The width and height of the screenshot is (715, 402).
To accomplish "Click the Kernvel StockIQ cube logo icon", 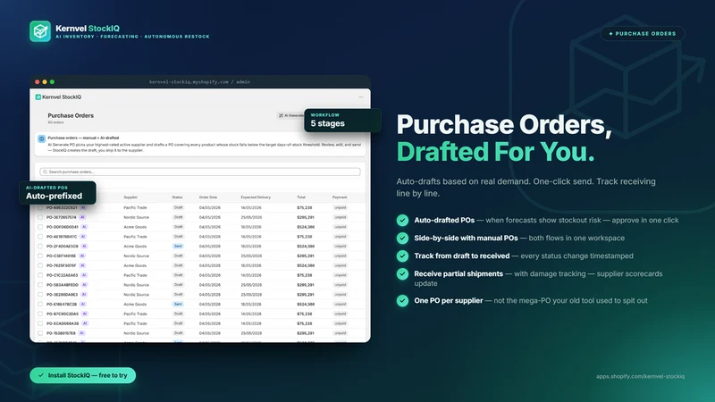I will (x=40, y=31).
